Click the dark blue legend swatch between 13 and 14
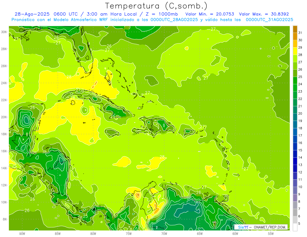The width and height of the screenshot is (307, 237). pyautogui.click(x=295, y=161)
